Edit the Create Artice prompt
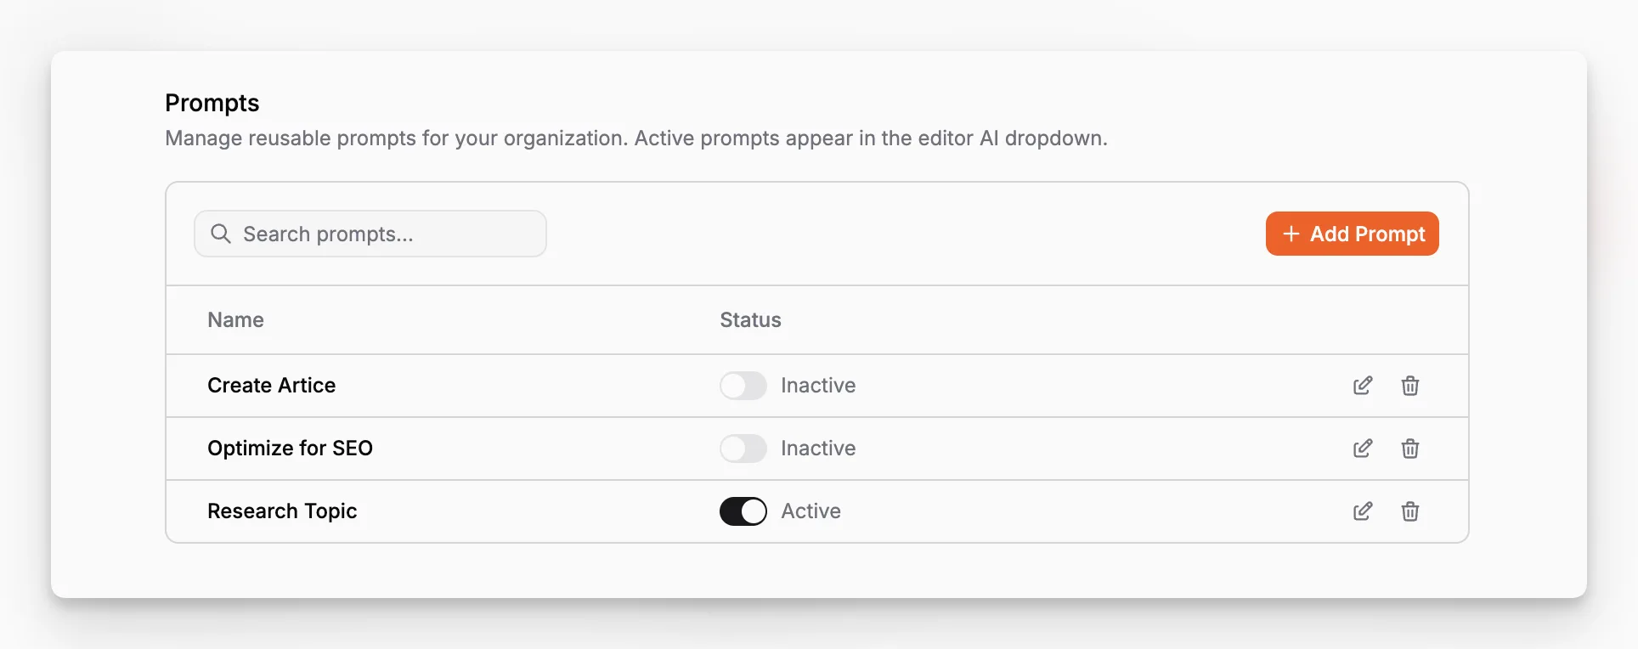The width and height of the screenshot is (1638, 649). (1363, 386)
